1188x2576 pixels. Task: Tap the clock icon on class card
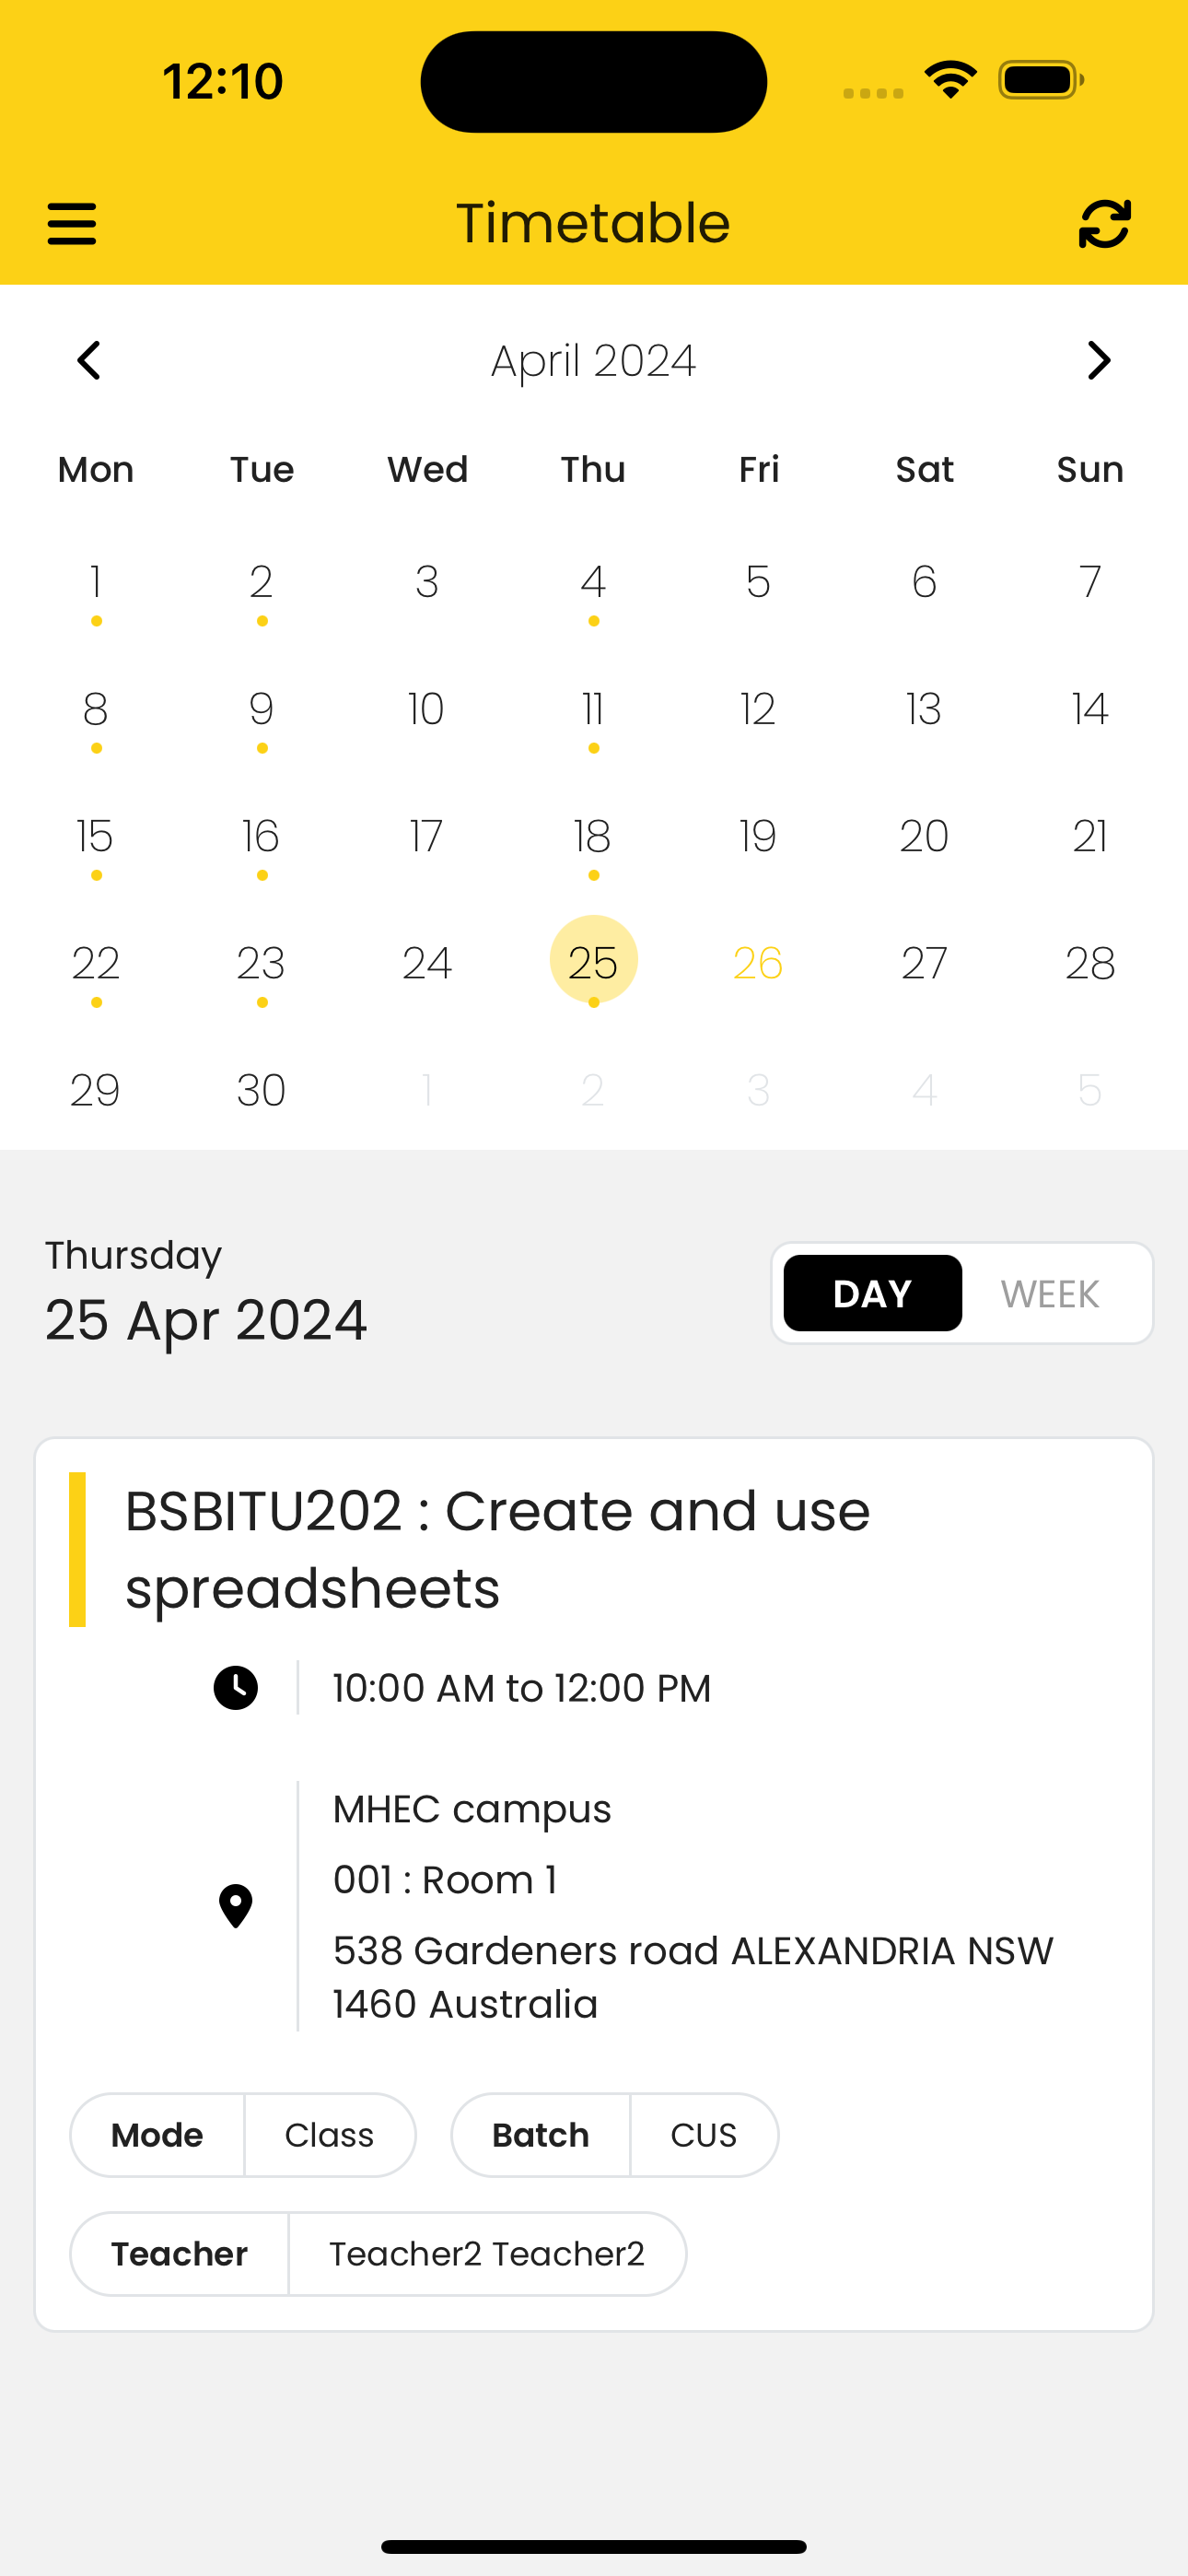pos(236,1688)
